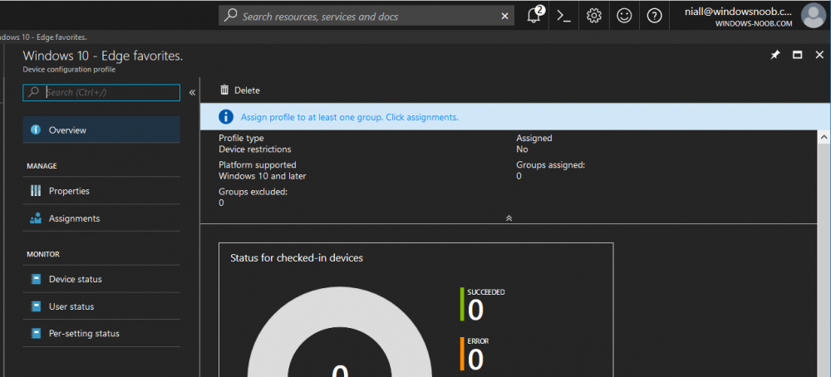The image size is (831, 377).
Task: Click the Groups assigned label
Action: pyautogui.click(x=551, y=165)
